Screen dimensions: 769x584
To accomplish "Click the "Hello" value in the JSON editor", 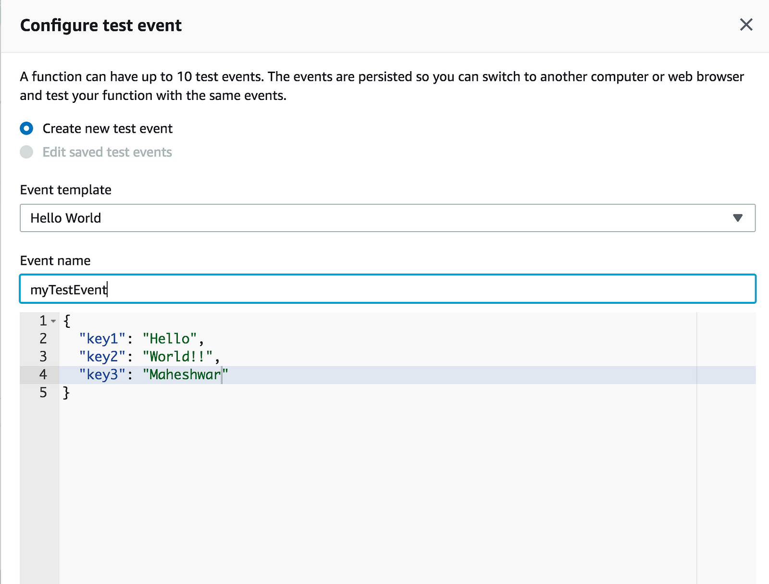I will click(170, 338).
